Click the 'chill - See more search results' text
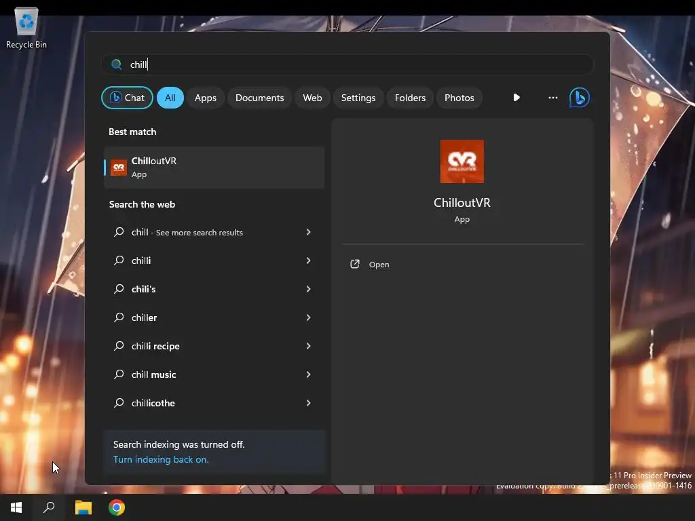Image resolution: width=695 pixels, height=521 pixels. 187,232
